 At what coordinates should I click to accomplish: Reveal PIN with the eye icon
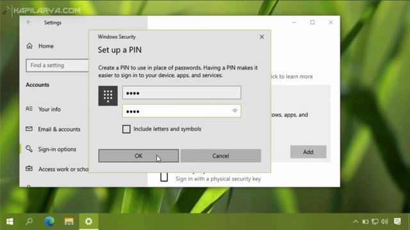point(235,111)
